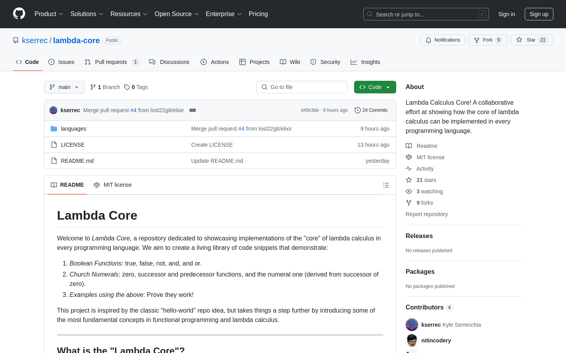Open the README outline list icon
Screen dimensions: 566x353
(x=386, y=185)
